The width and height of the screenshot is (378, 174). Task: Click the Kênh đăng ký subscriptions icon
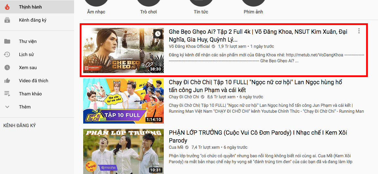tap(7, 20)
